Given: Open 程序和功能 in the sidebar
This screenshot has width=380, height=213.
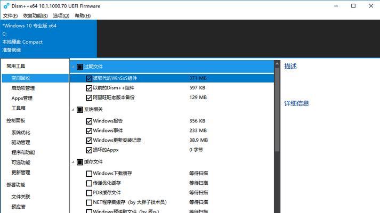Looking at the screenshot, I should (x=23, y=152).
